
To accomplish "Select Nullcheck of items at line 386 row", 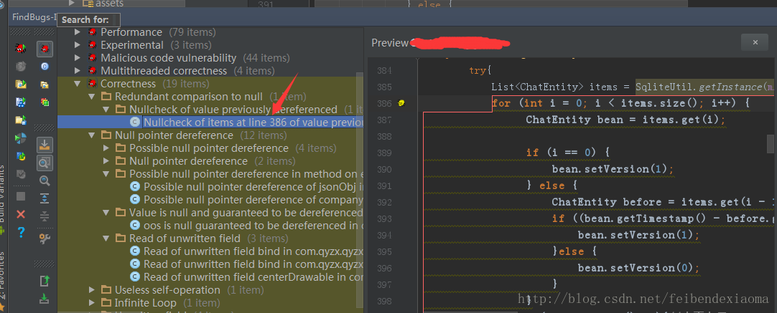I will pos(210,122).
